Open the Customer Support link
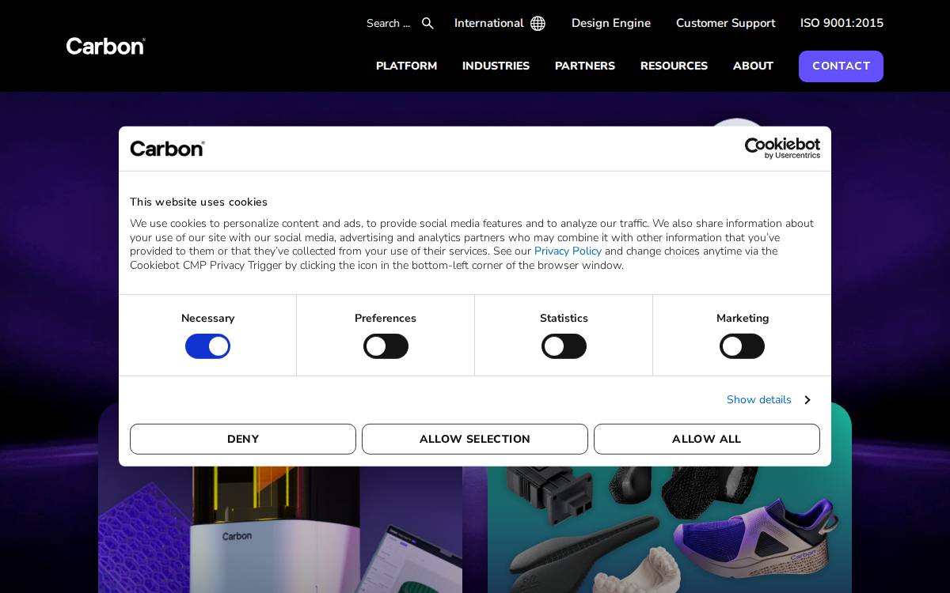950x593 pixels. pyautogui.click(x=725, y=24)
